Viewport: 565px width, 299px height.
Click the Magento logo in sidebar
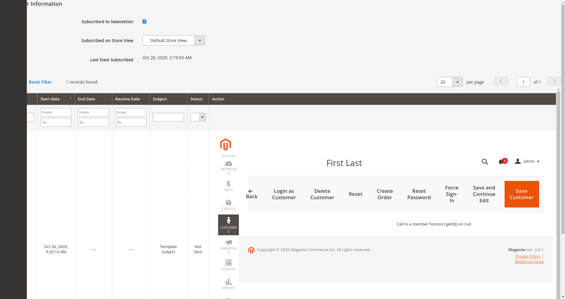coord(225,145)
